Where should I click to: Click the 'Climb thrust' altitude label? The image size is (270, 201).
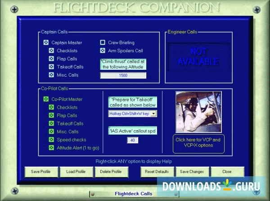tap(123, 64)
